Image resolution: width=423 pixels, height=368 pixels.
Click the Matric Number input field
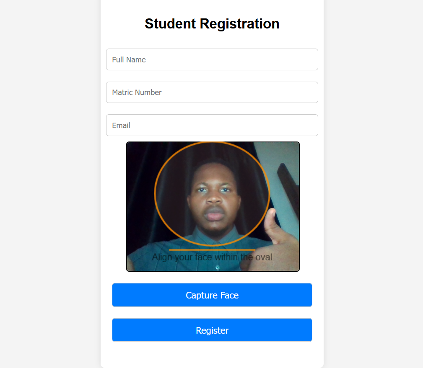click(x=212, y=92)
